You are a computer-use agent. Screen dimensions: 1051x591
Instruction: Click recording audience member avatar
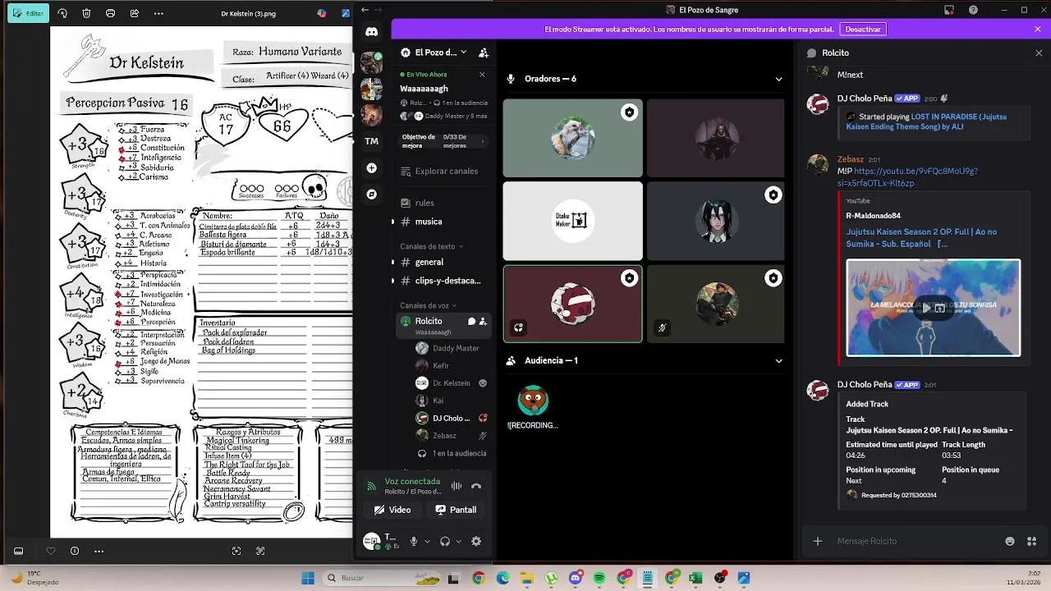click(533, 401)
